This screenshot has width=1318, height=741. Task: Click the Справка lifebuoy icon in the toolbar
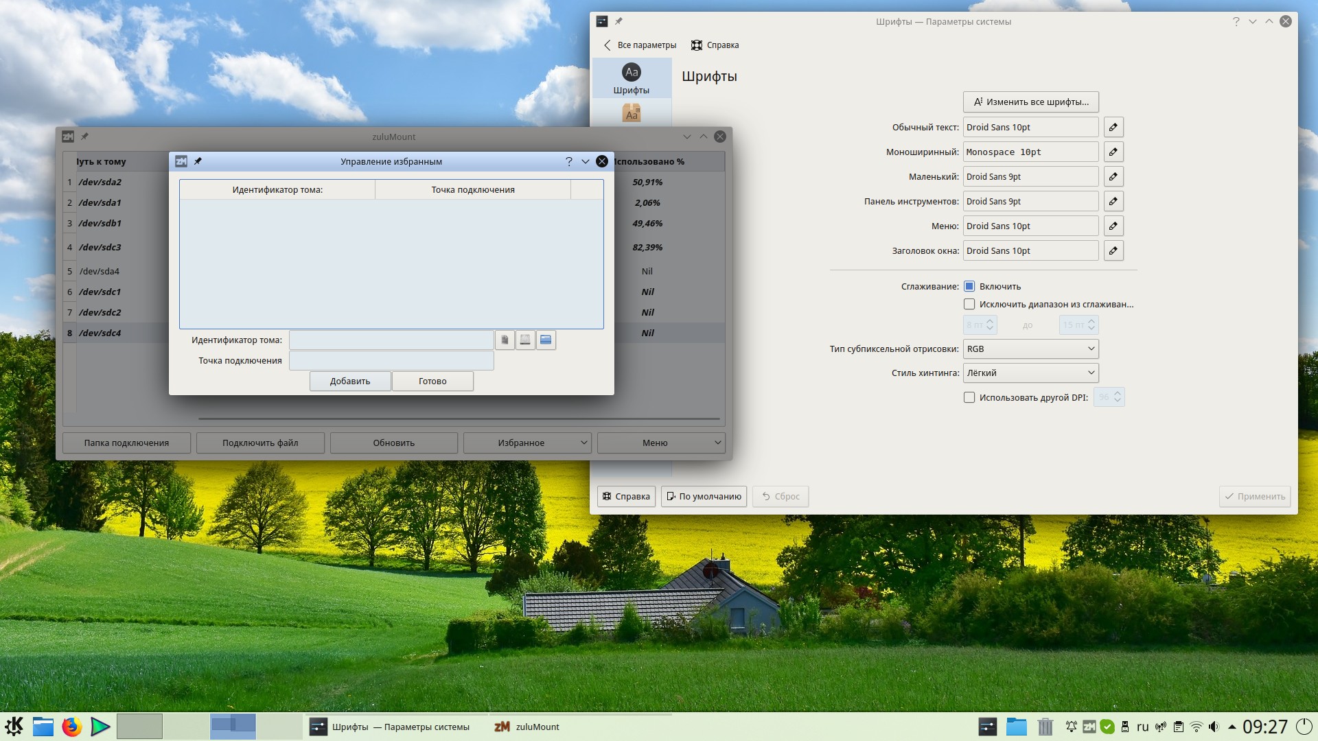point(697,45)
